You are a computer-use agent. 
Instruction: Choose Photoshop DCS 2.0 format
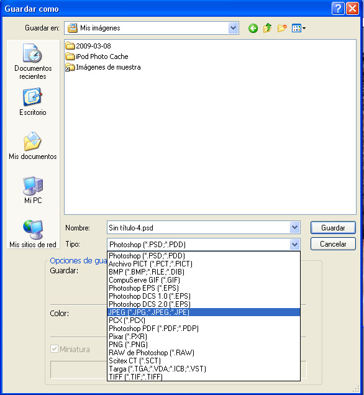[204, 304]
